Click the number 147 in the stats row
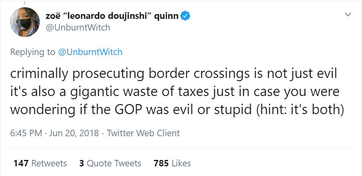 21,163
